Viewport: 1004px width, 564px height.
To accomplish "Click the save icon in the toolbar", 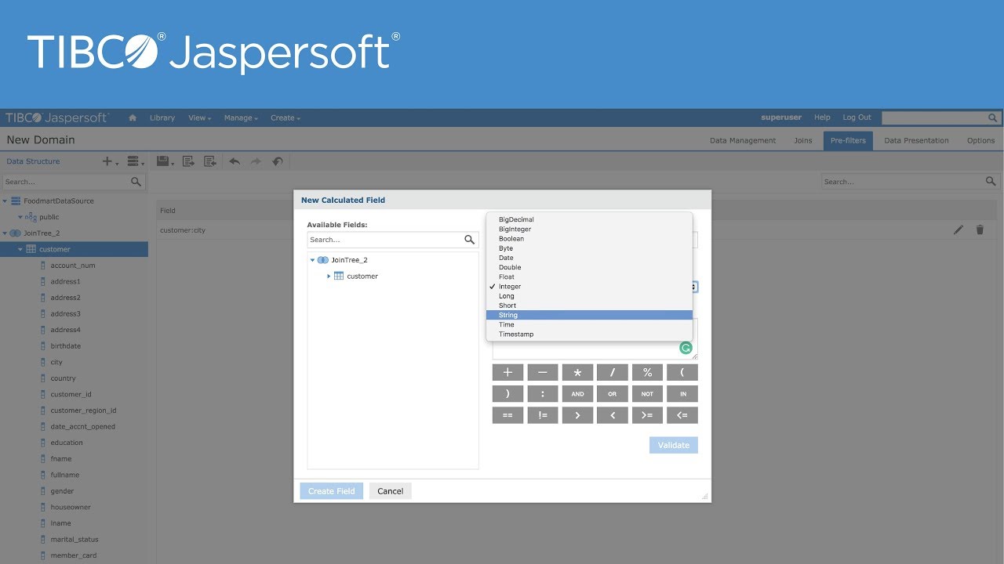I will [x=165, y=161].
